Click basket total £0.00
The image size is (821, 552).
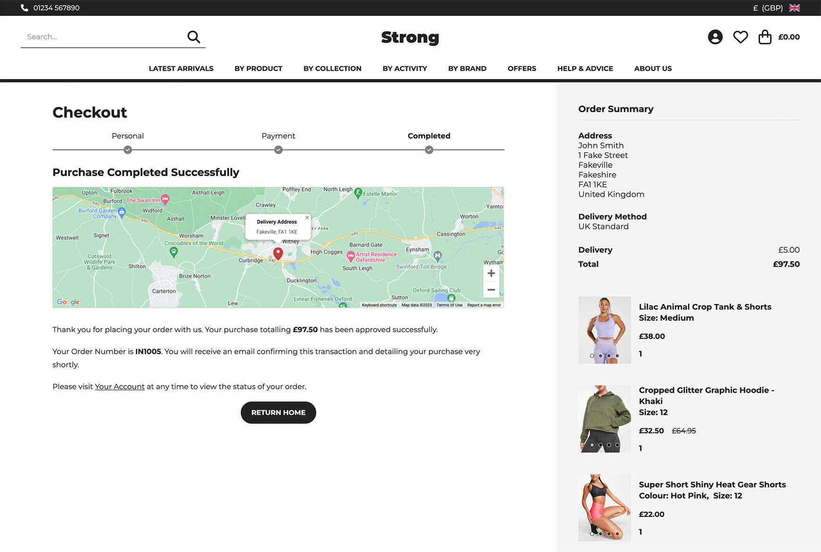point(789,37)
